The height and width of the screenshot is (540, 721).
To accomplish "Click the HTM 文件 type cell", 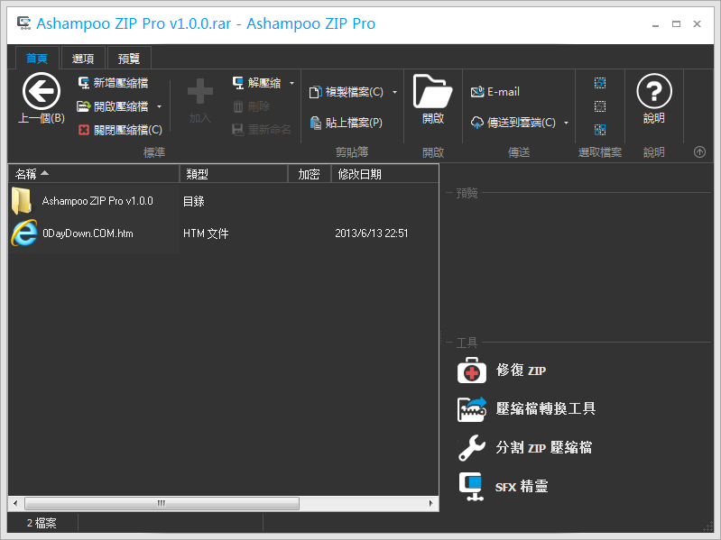I will (x=206, y=233).
